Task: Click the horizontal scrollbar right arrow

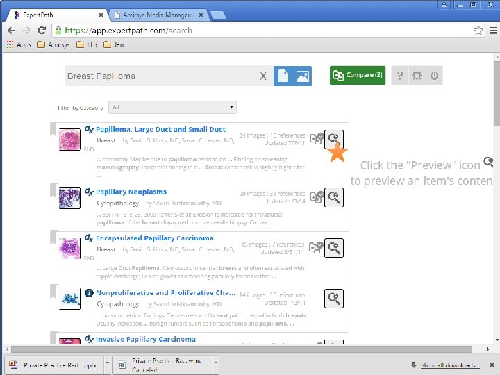Action: click(x=488, y=349)
